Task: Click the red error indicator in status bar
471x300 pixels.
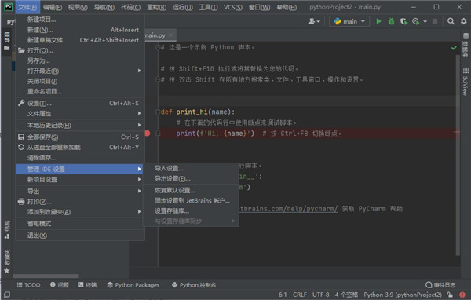Action: point(462,295)
